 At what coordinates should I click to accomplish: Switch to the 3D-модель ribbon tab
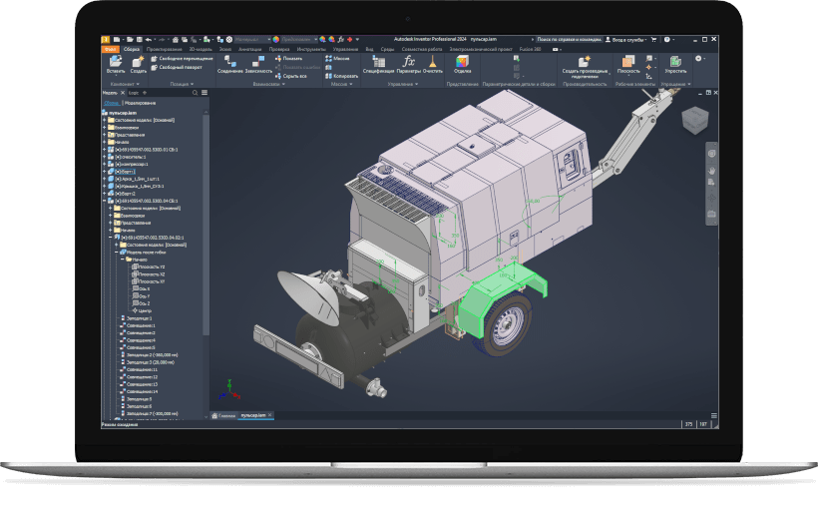tap(202, 48)
